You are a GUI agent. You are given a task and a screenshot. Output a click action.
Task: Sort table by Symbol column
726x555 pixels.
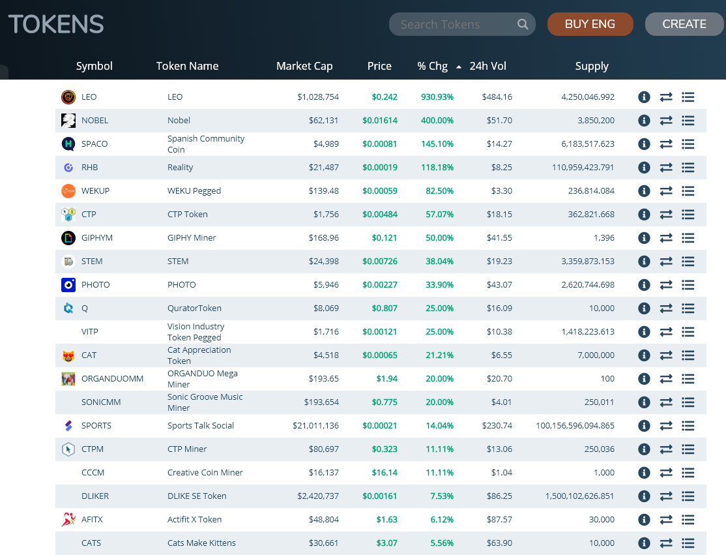point(94,67)
